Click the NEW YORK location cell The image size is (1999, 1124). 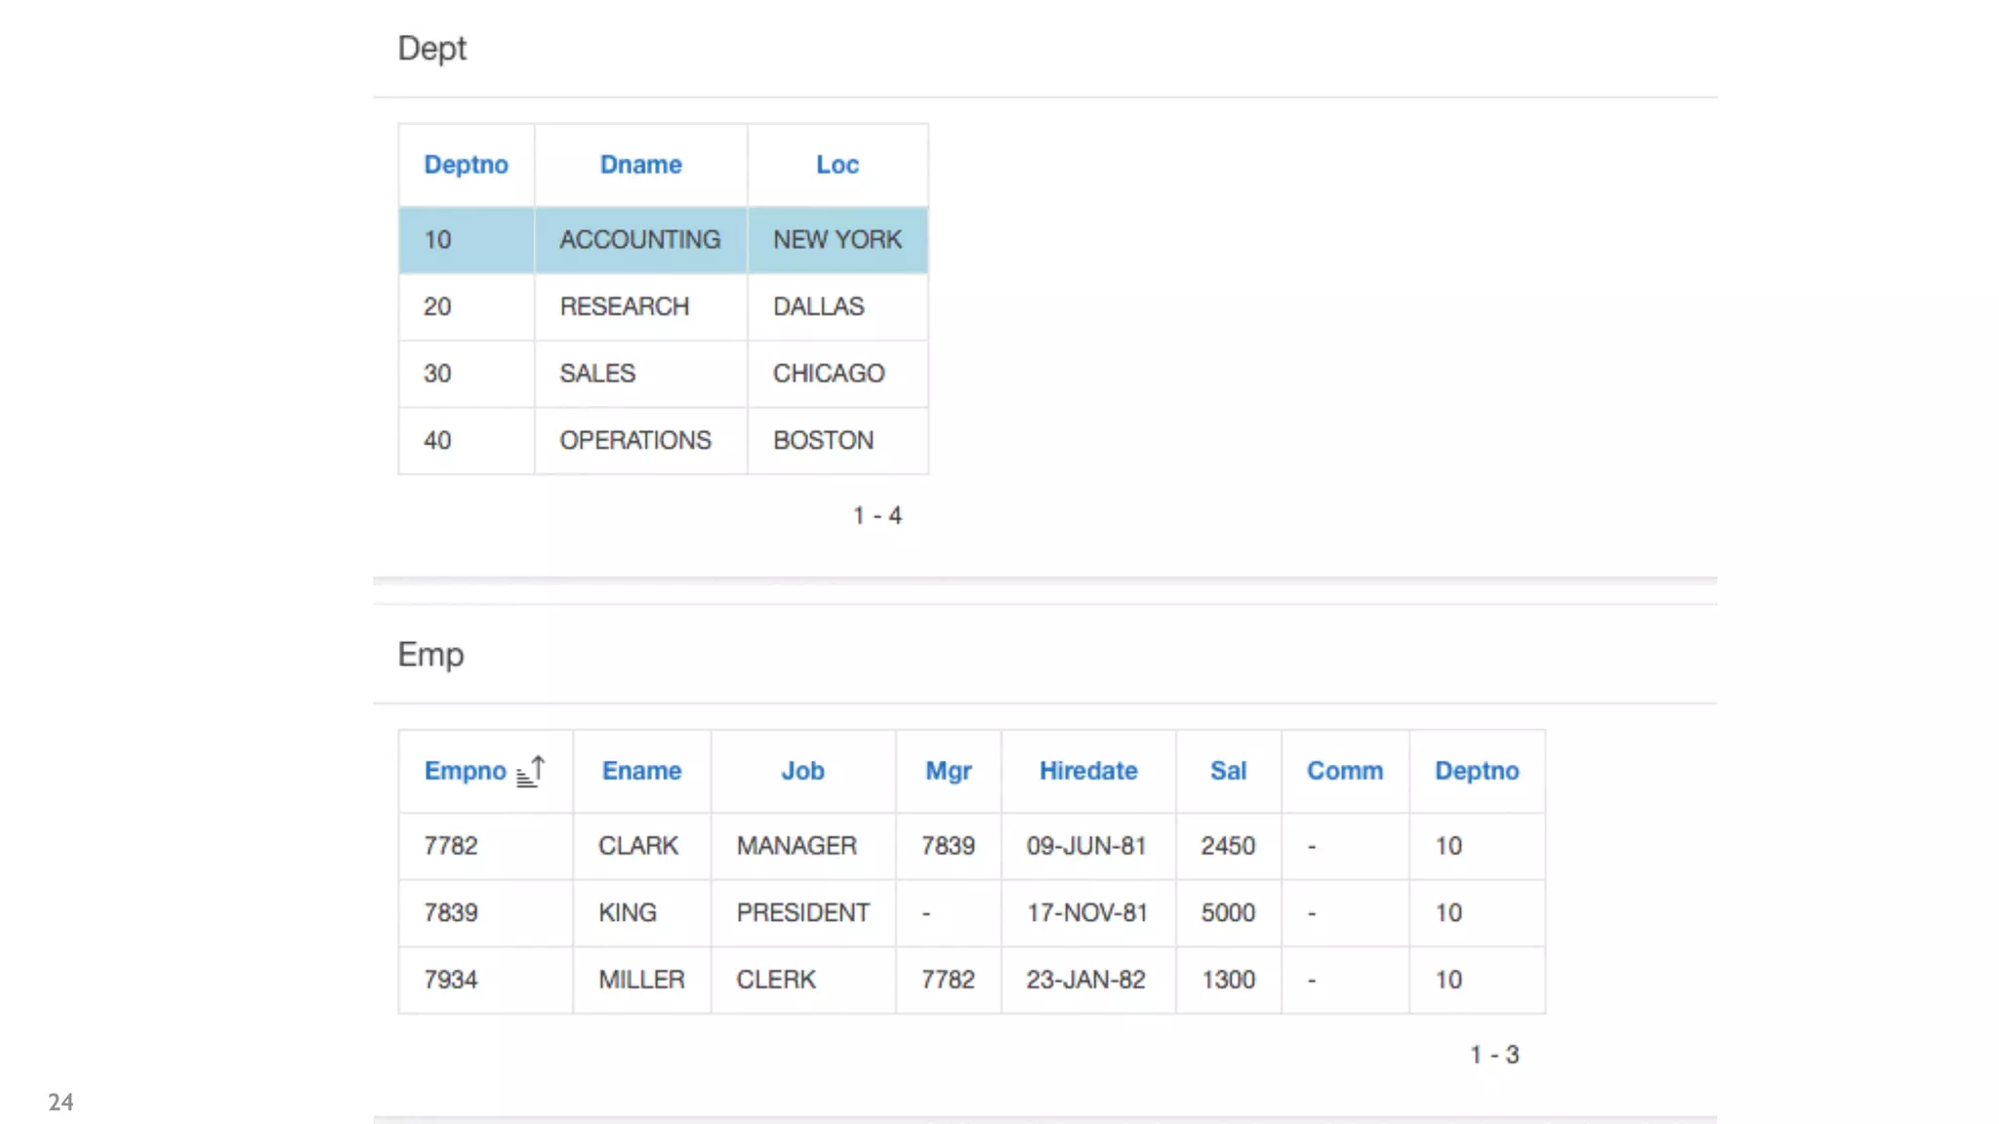837,240
